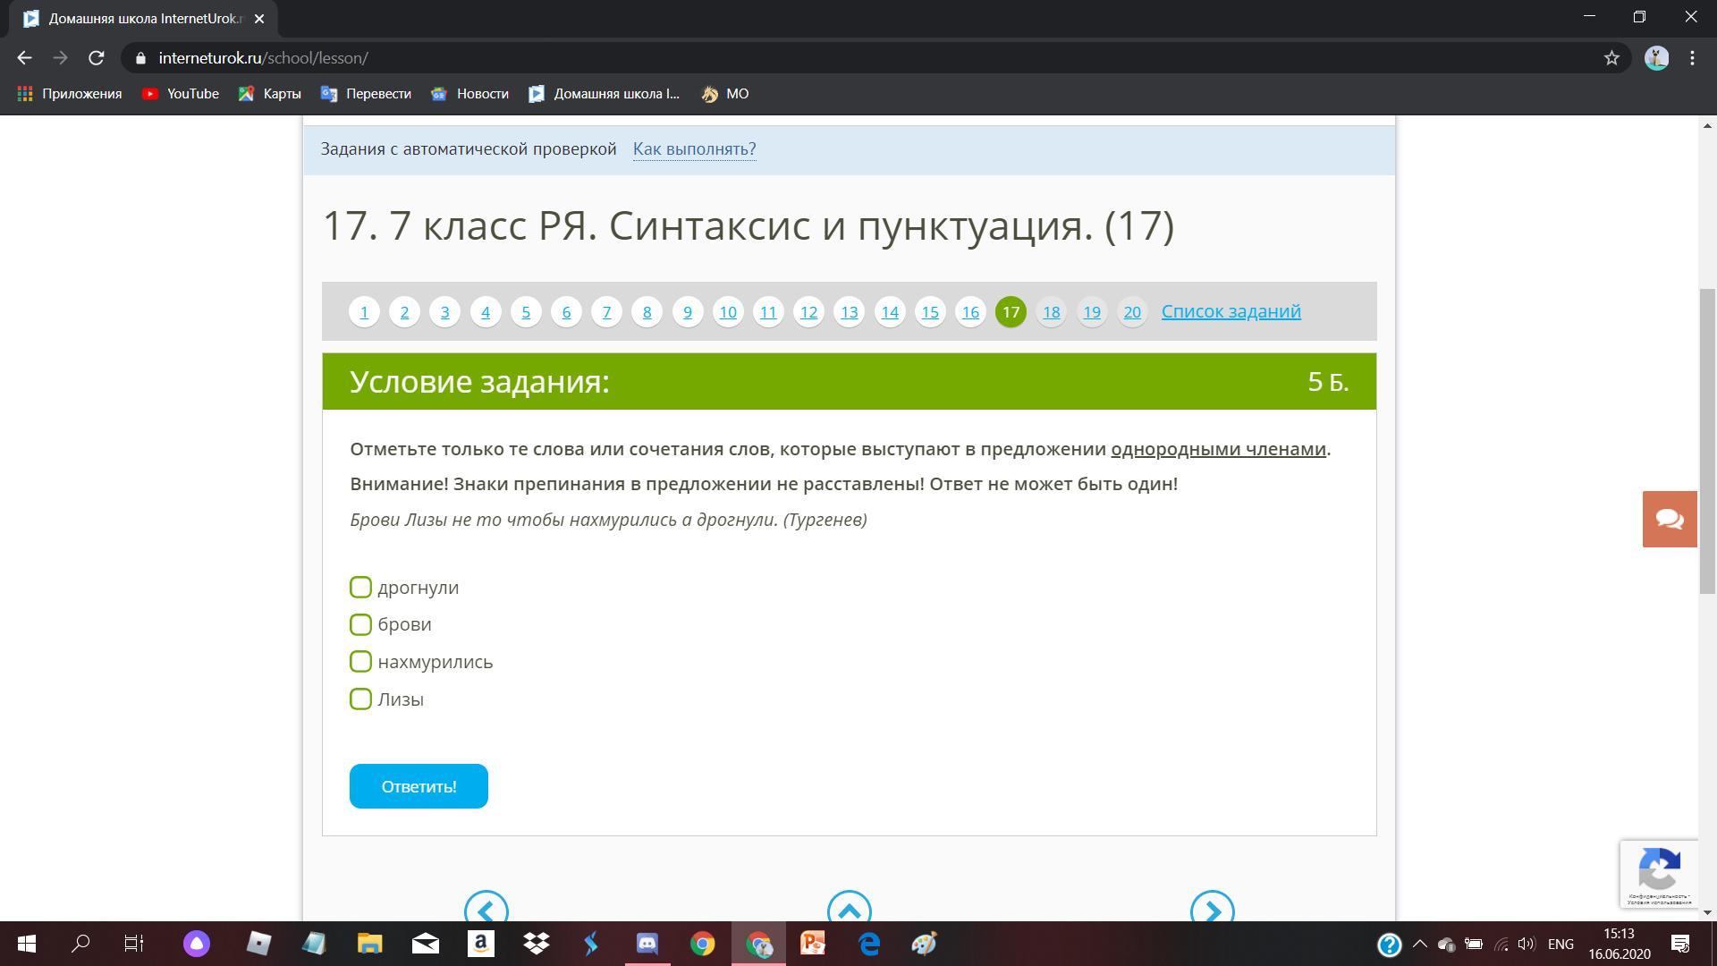Screen dimensions: 1717x966
Task: Open Chrome three-dot menu
Action: 1692,58
